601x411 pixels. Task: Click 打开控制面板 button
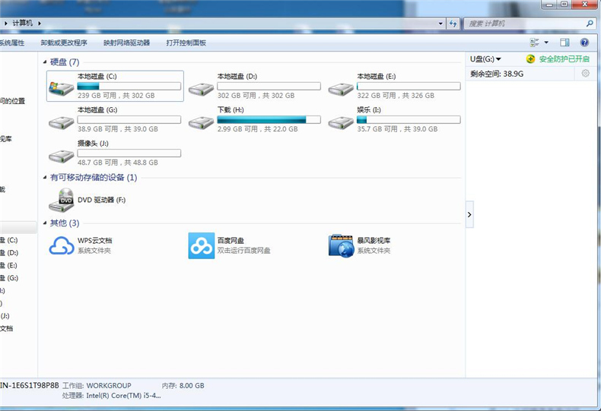(186, 43)
